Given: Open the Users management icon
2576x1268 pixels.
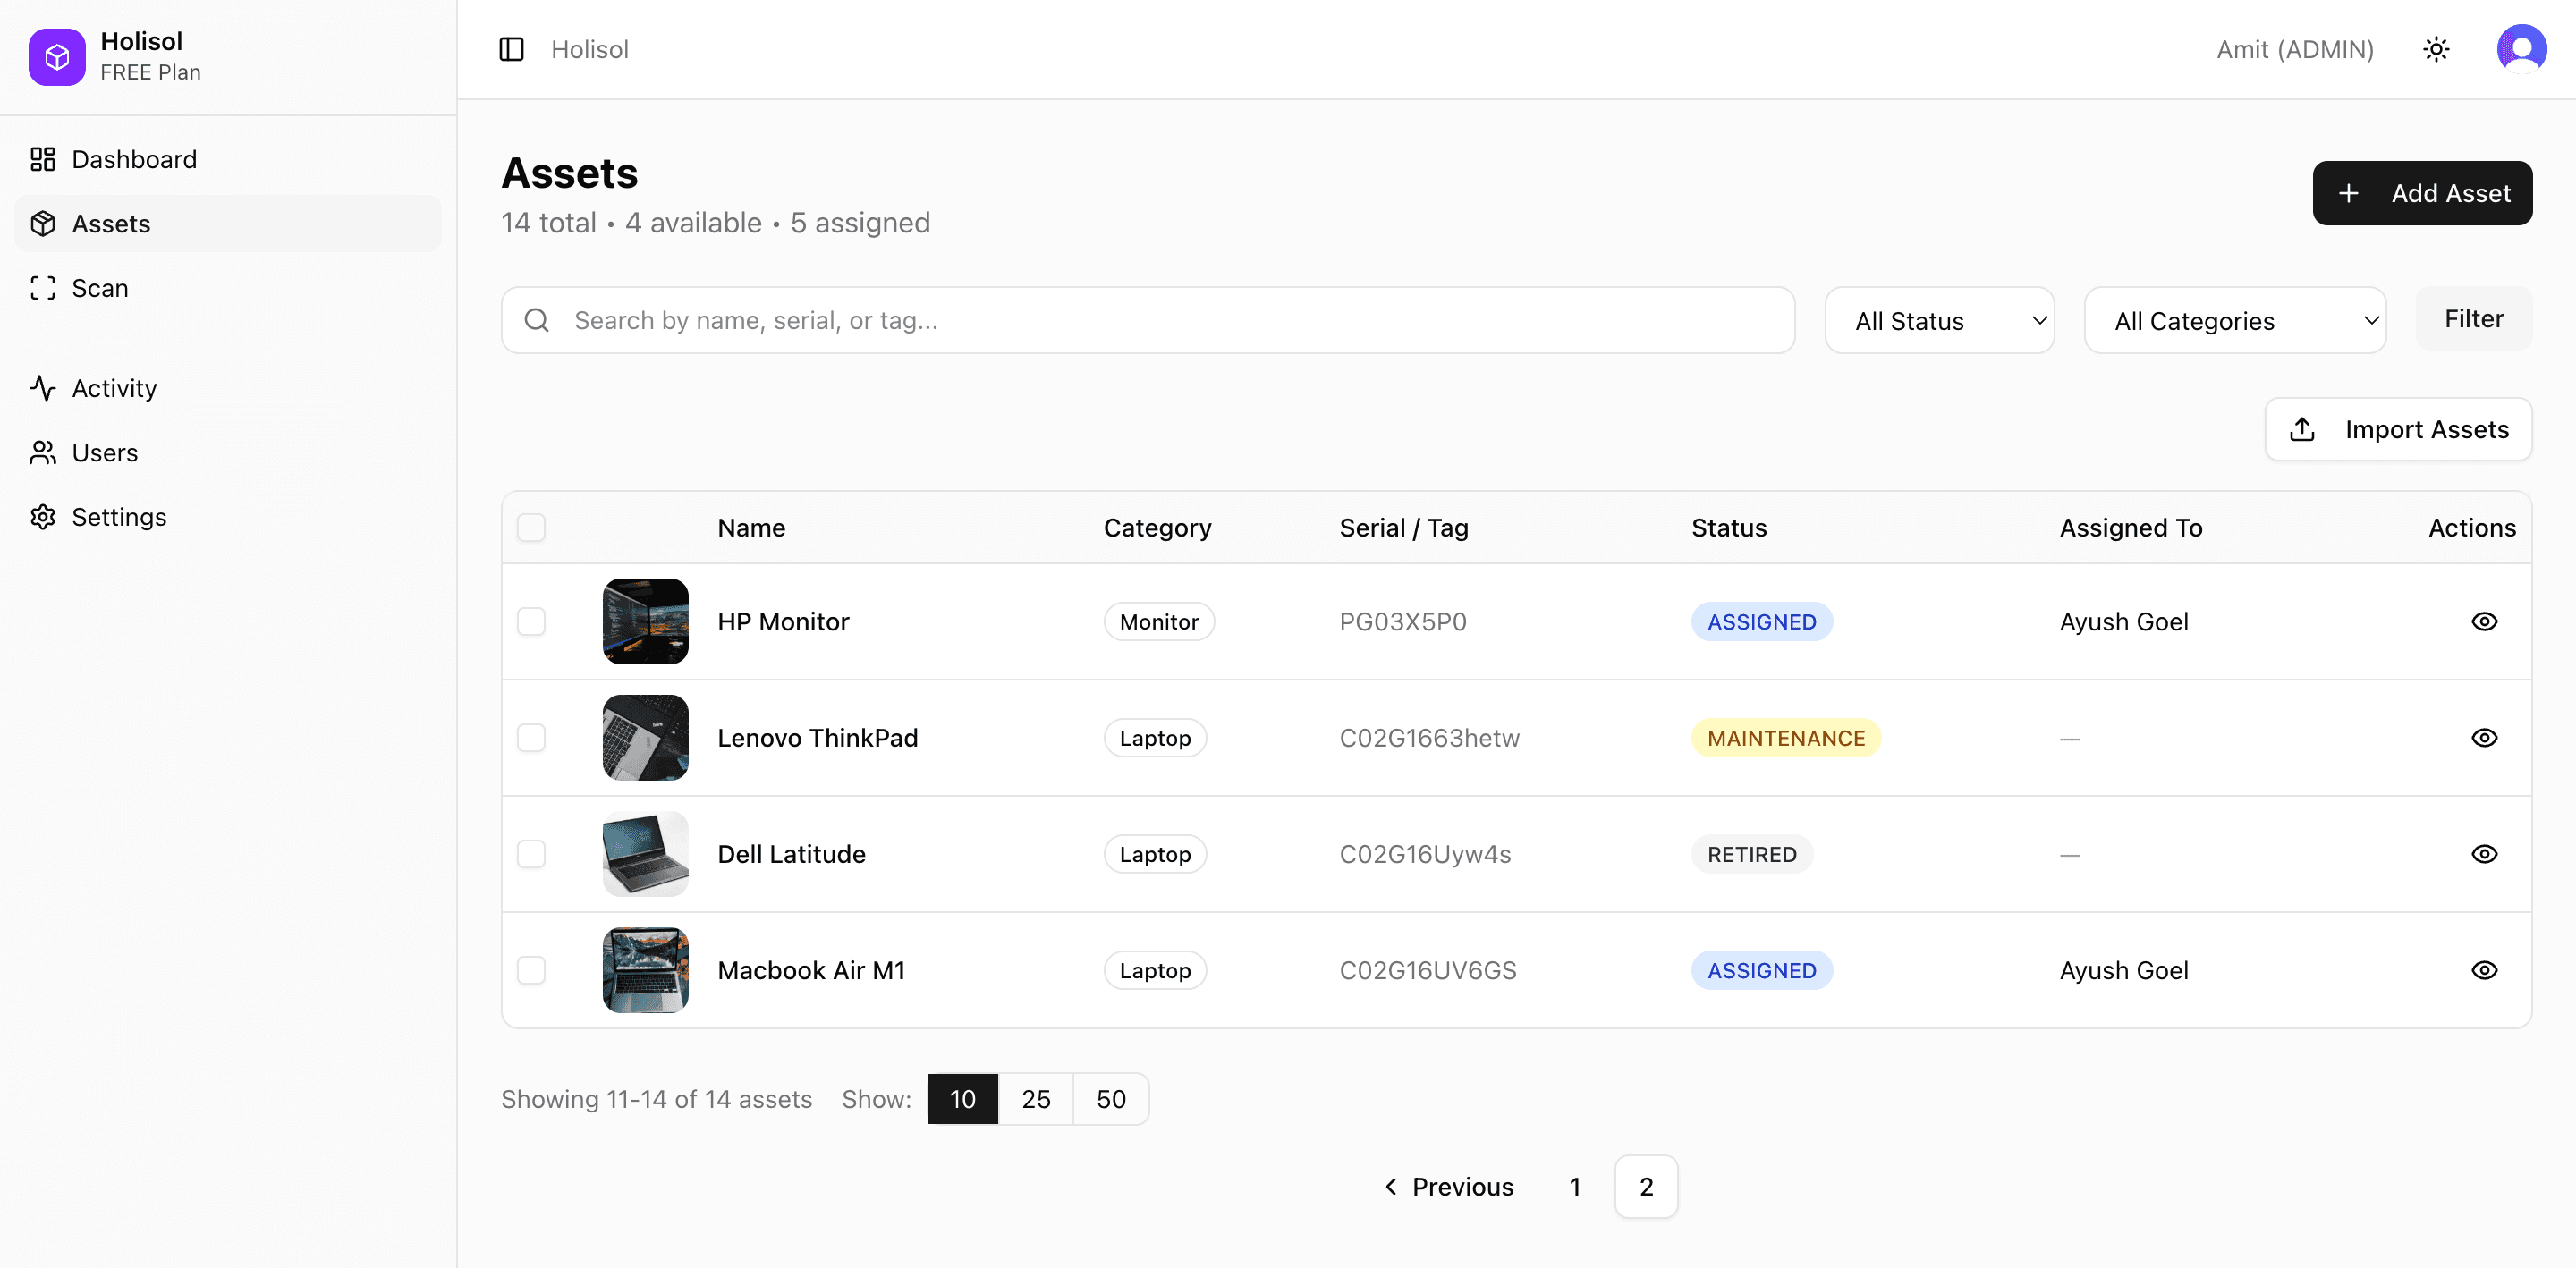Looking at the screenshot, I should (43, 452).
